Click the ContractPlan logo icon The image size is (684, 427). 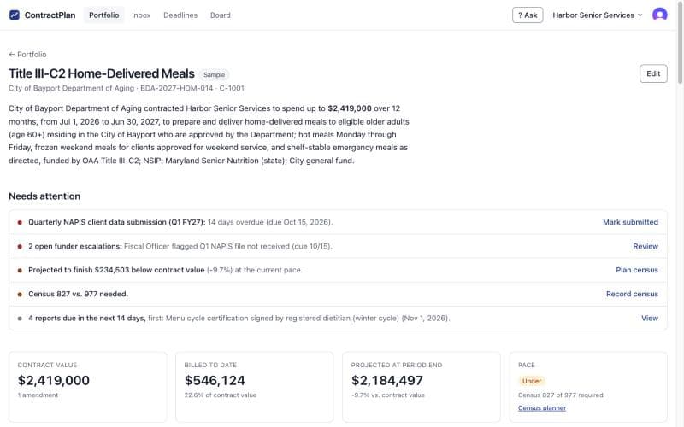(x=15, y=15)
